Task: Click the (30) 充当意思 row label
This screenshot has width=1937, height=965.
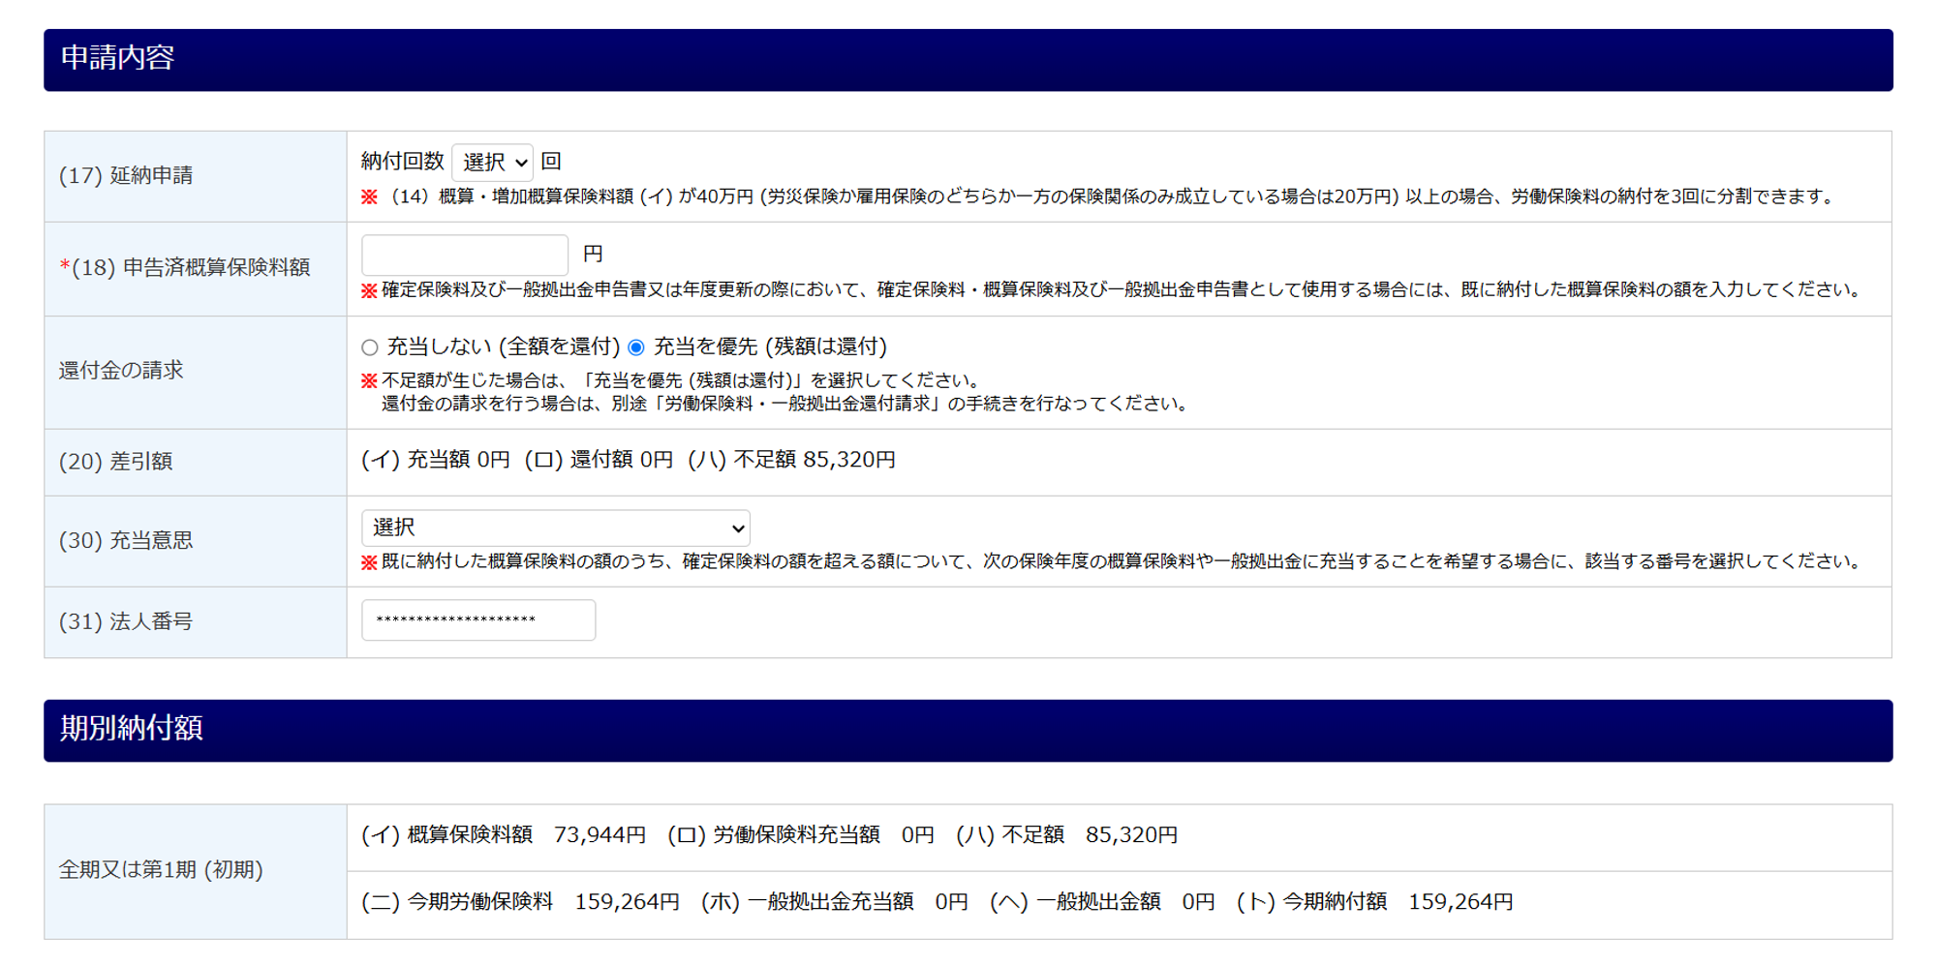Action: (126, 540)
